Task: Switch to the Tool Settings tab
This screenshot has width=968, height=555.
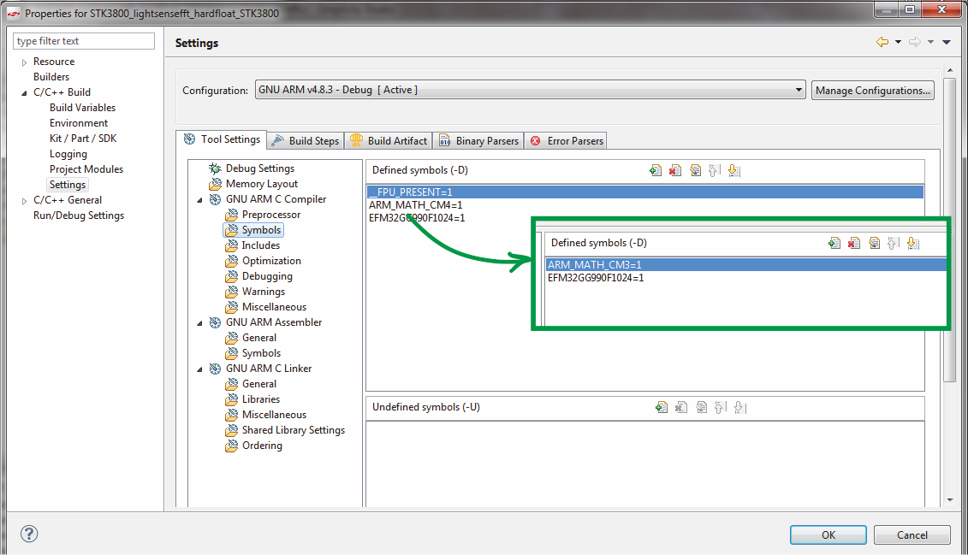Action: tap(222, 140)
